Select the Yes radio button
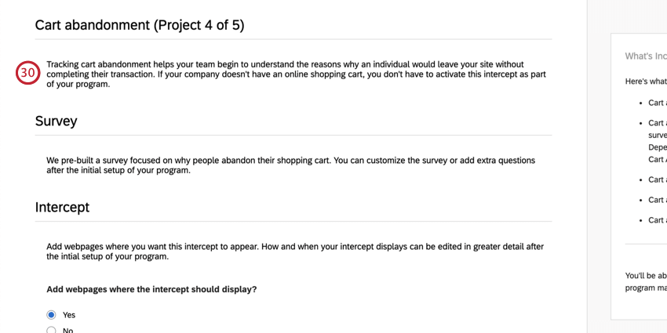The image size is (667, 333). (52, 315)
